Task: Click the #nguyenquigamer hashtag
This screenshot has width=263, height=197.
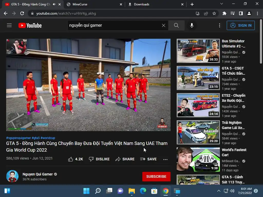Action: pos(18,138)
